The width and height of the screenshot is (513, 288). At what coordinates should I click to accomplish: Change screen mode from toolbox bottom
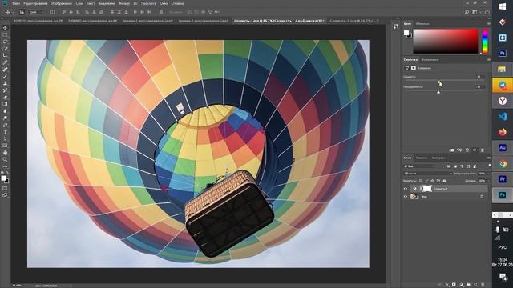tap(5, 195)
